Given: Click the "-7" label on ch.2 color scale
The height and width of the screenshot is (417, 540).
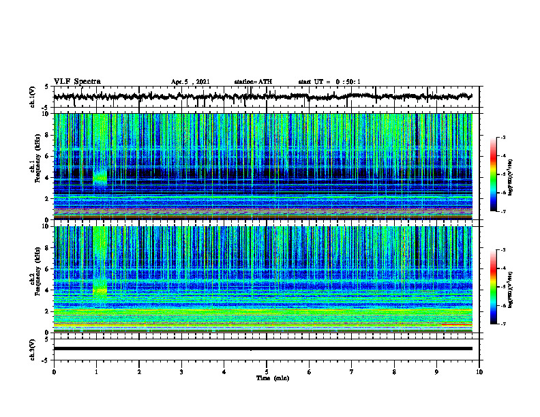Looking at the screenshot, I should pyautogui.click(x=503, y=324).
